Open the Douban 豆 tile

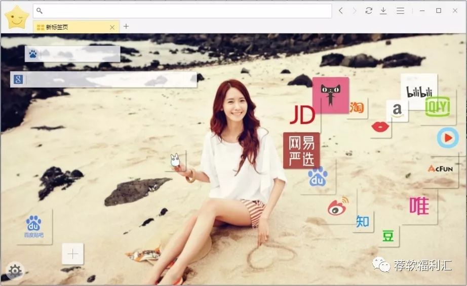tap(388, 236)
